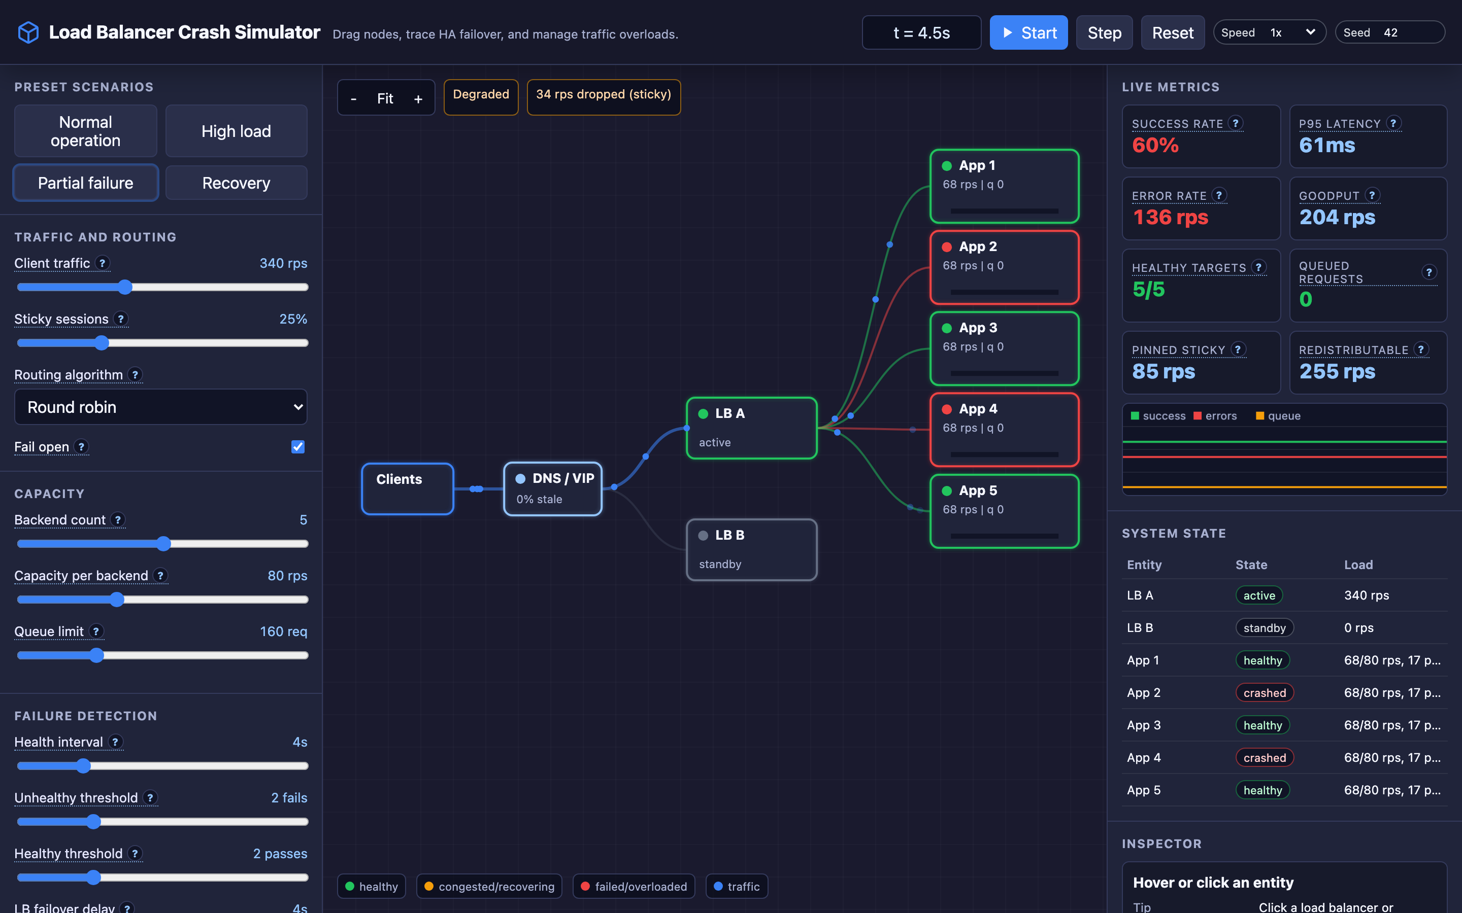Viewport: 1462px width, 913px height.
Task: Open the Redistributable help icon
Action: 1421,349
